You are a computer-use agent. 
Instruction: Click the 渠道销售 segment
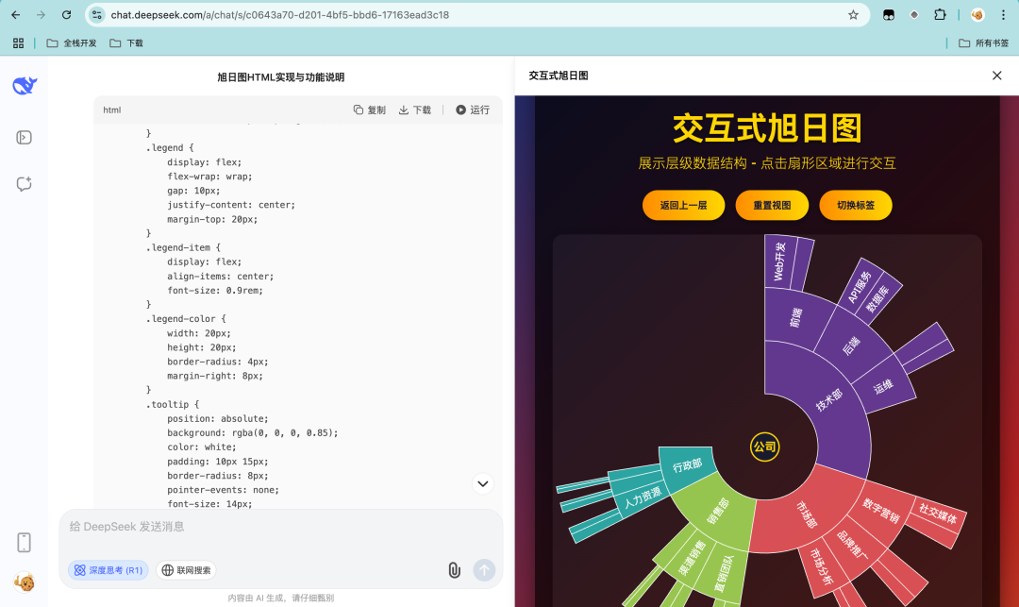coord(692,558)
